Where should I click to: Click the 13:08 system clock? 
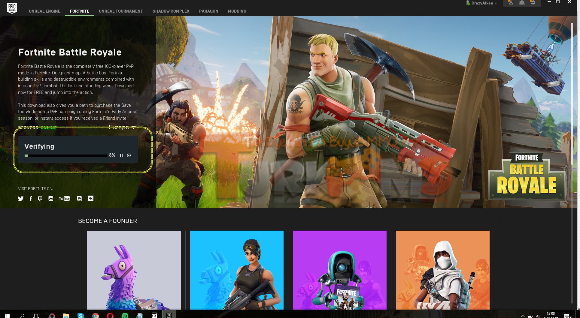point(551,314)
